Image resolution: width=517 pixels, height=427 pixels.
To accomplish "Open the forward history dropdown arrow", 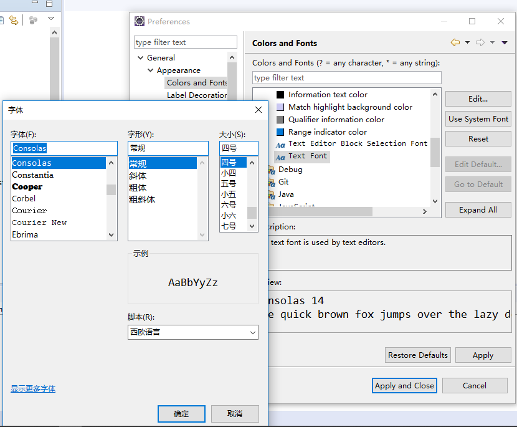I will [x=492, y=42].
